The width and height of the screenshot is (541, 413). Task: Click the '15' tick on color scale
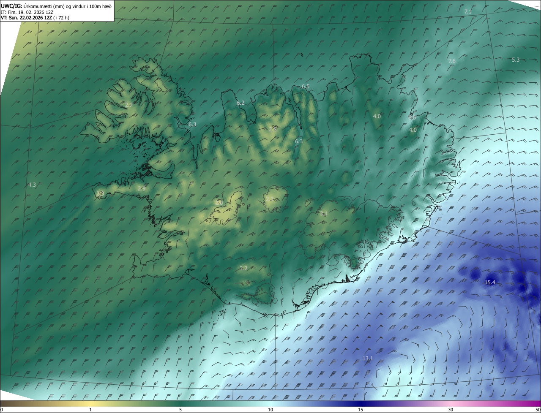coord(361,410)
